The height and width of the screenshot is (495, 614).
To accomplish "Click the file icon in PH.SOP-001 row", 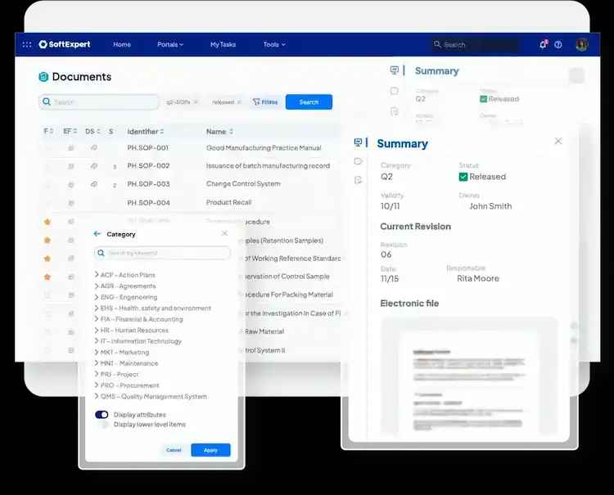I will click(x=71, y=148).
